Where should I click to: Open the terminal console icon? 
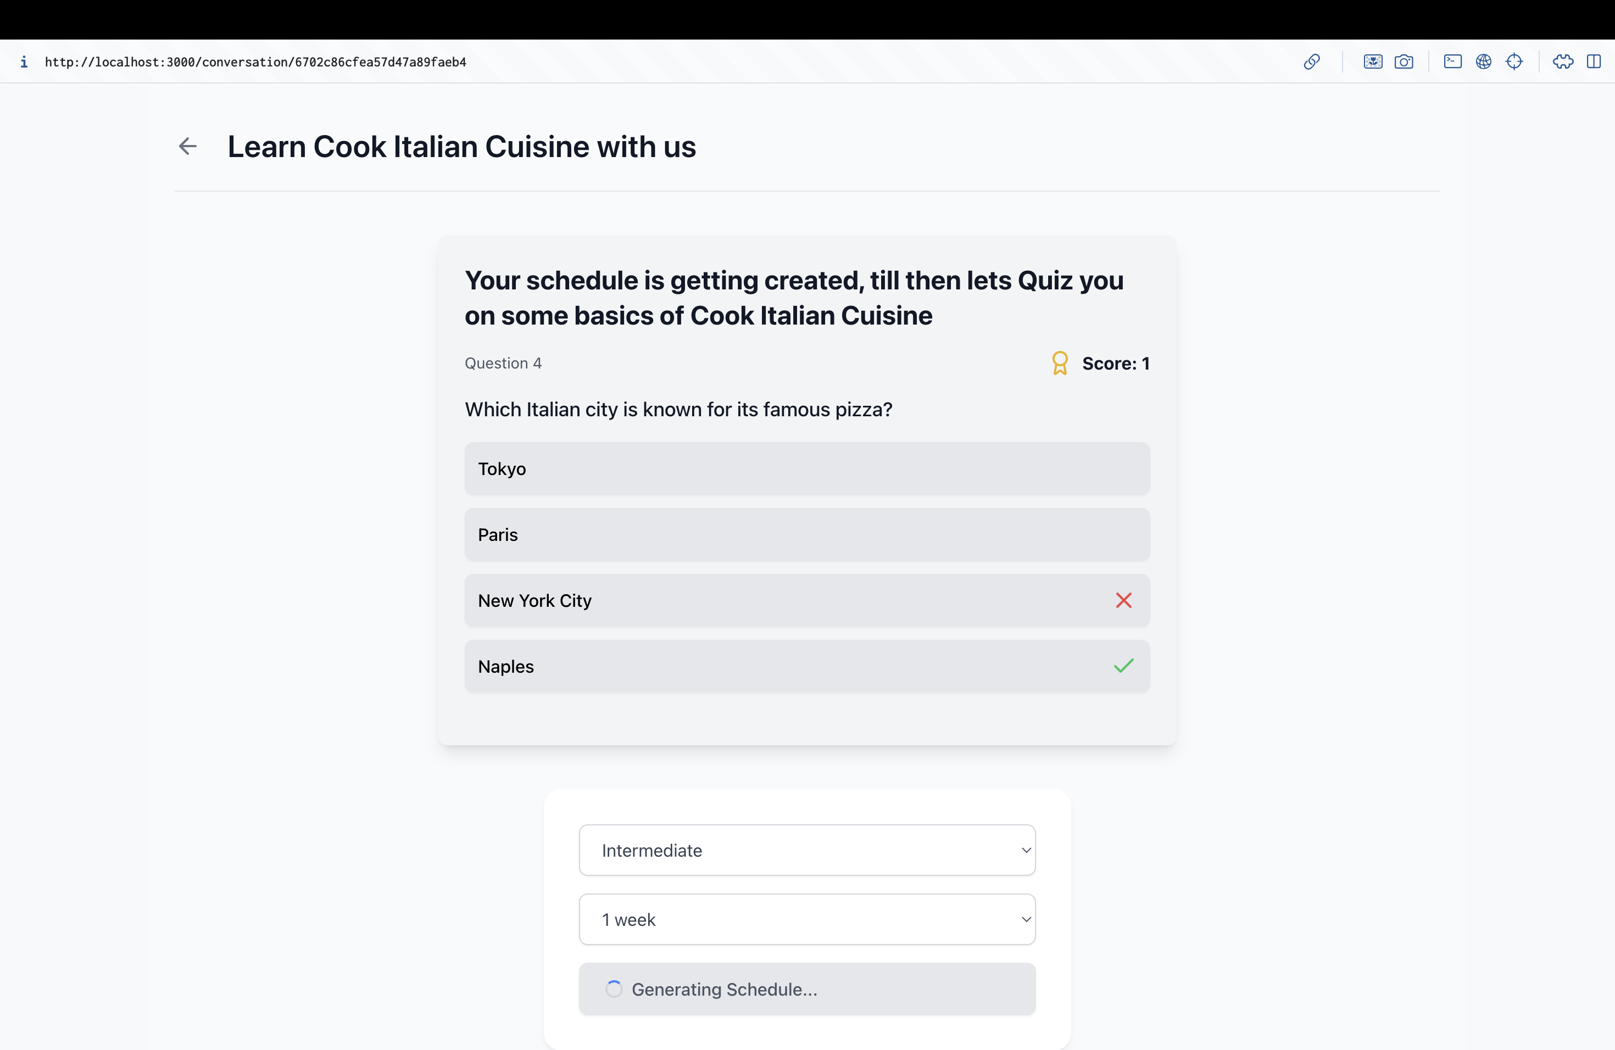(x=1452, y=62)
